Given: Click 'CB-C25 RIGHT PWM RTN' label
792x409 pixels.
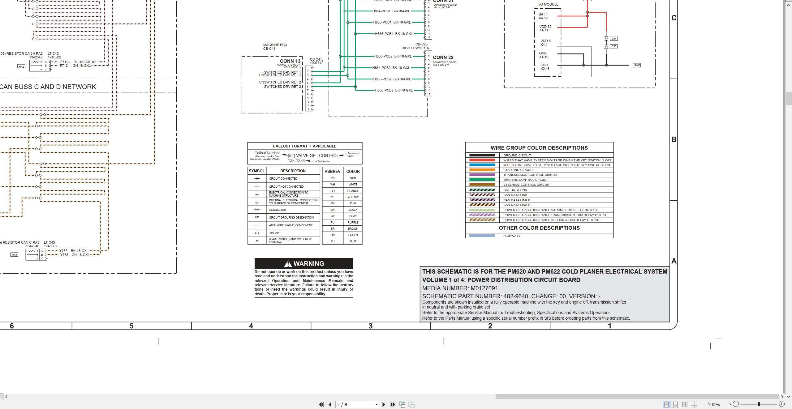Looking at the screenshot, I should click(415, 46).
